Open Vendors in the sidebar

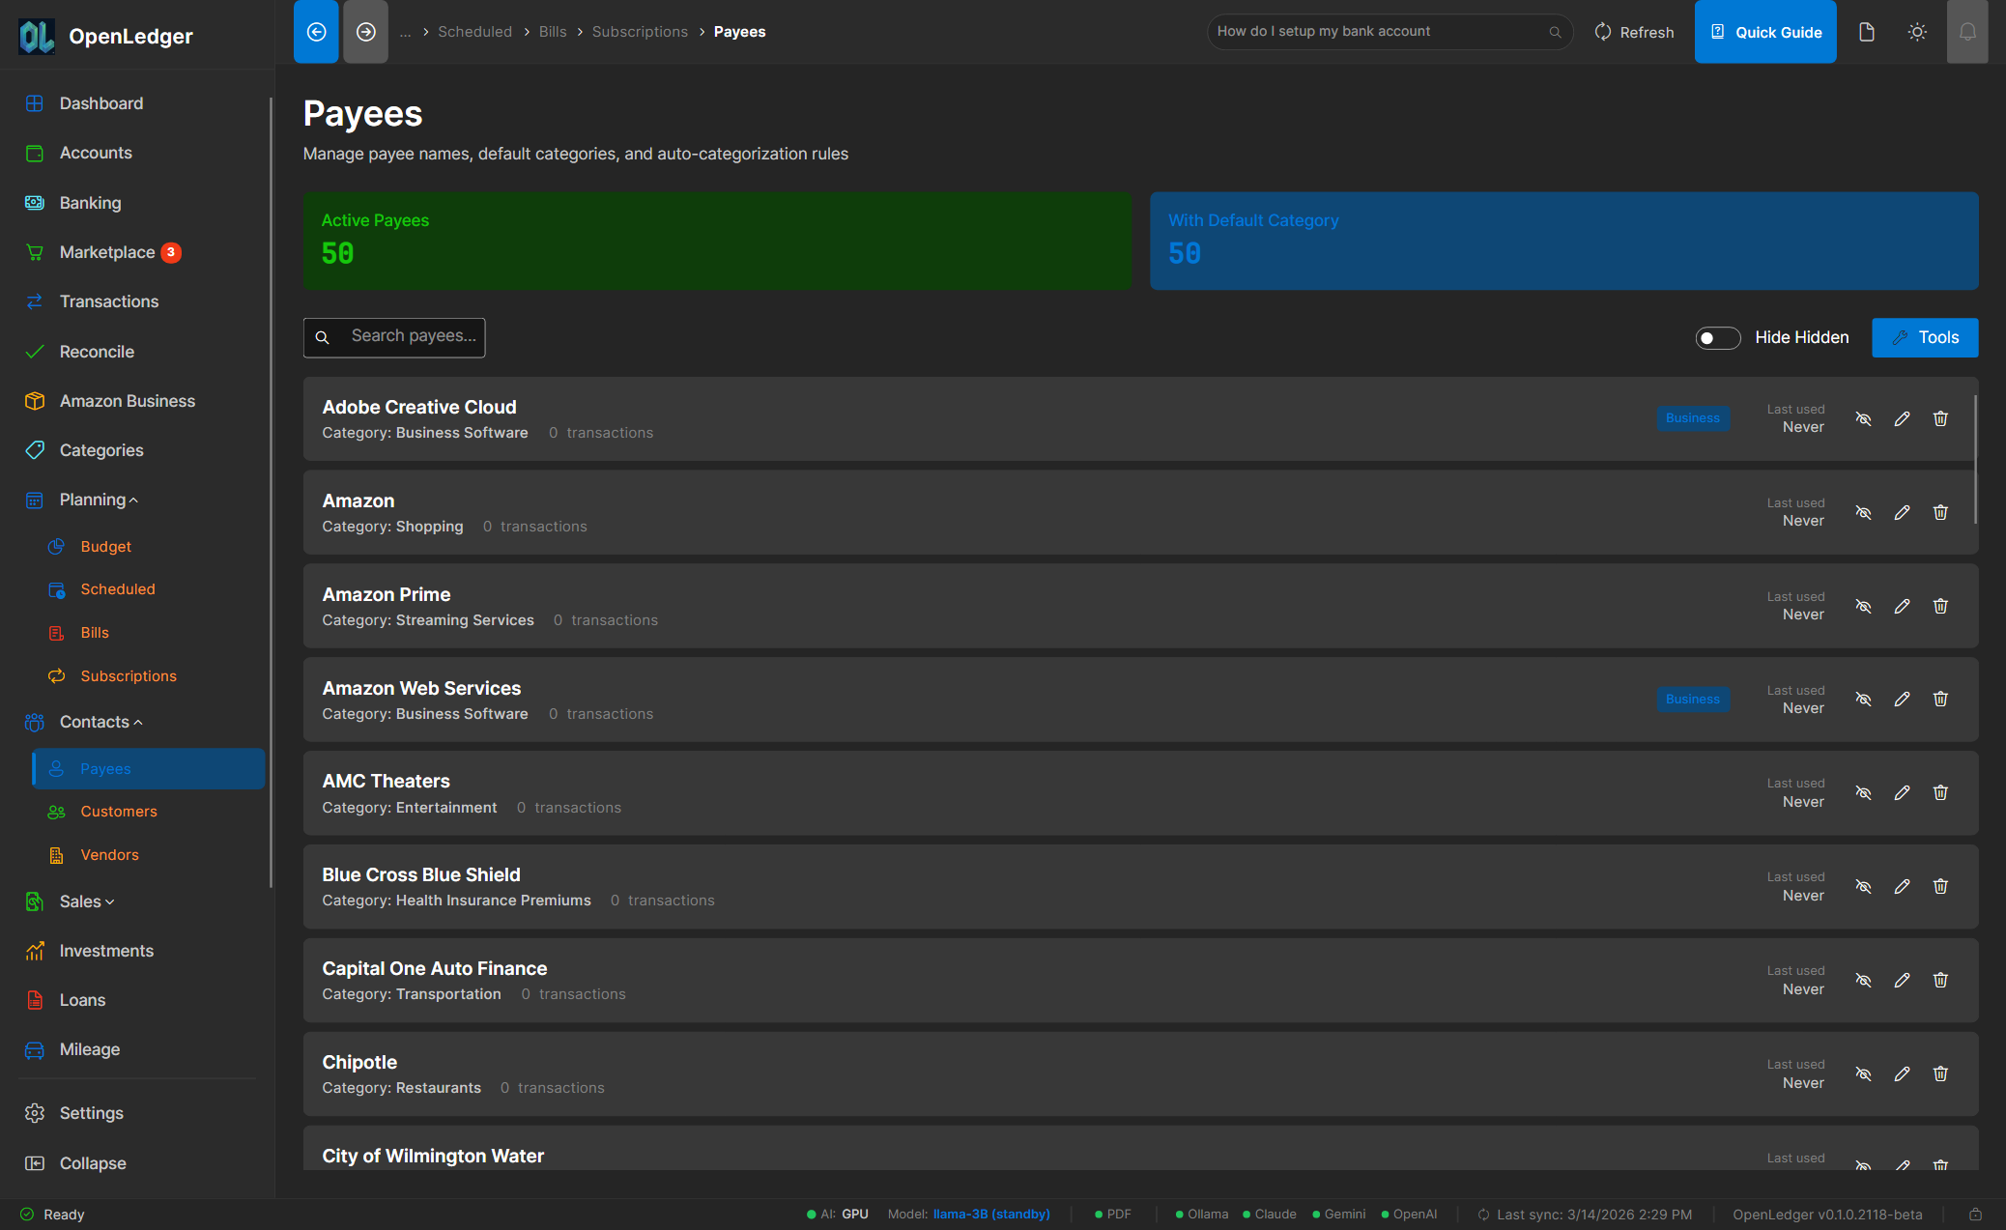(x=109, y=855)
